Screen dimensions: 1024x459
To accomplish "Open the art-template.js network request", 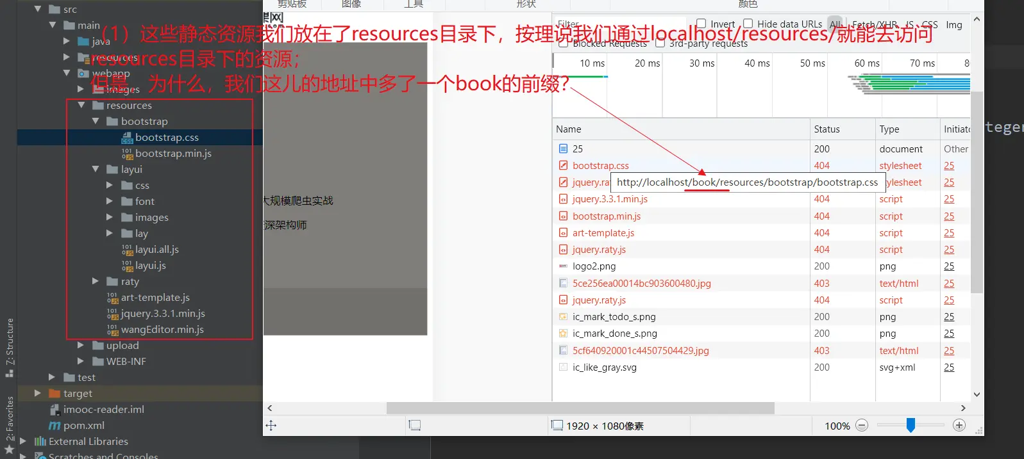I will [x=603, y=232].
